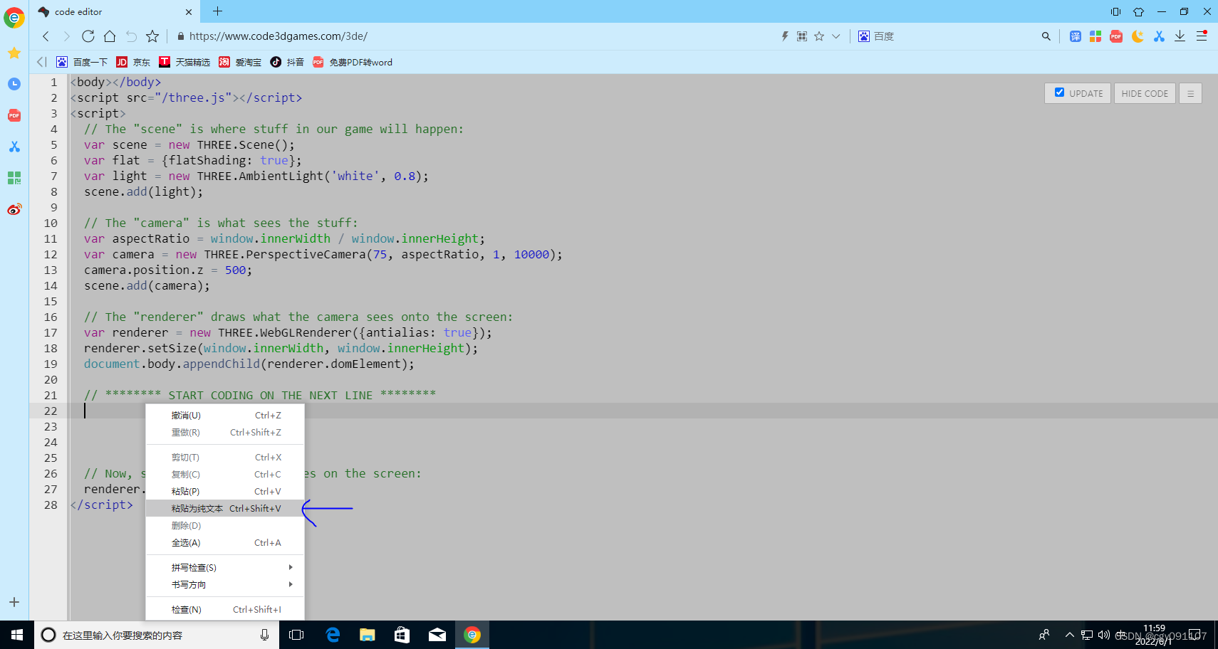The width and height of the screenshot is (1218, 649).
Task: Choose 粘贴为纯文本 in the context menu
Action: click(x=225, y=508)
